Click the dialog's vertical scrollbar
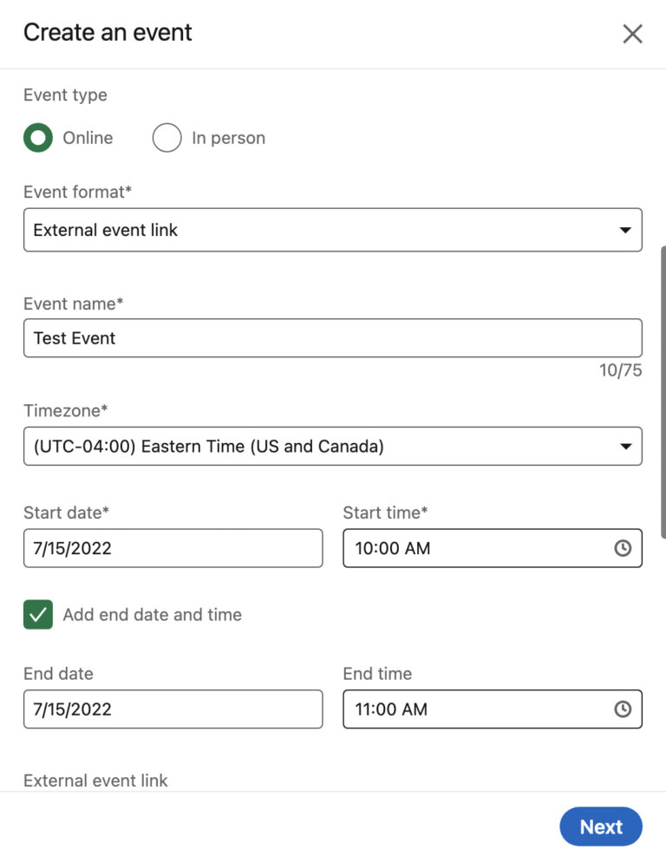The width and height of the screenshot is (666, 856). pyautogui.click(x=663, y=390)
